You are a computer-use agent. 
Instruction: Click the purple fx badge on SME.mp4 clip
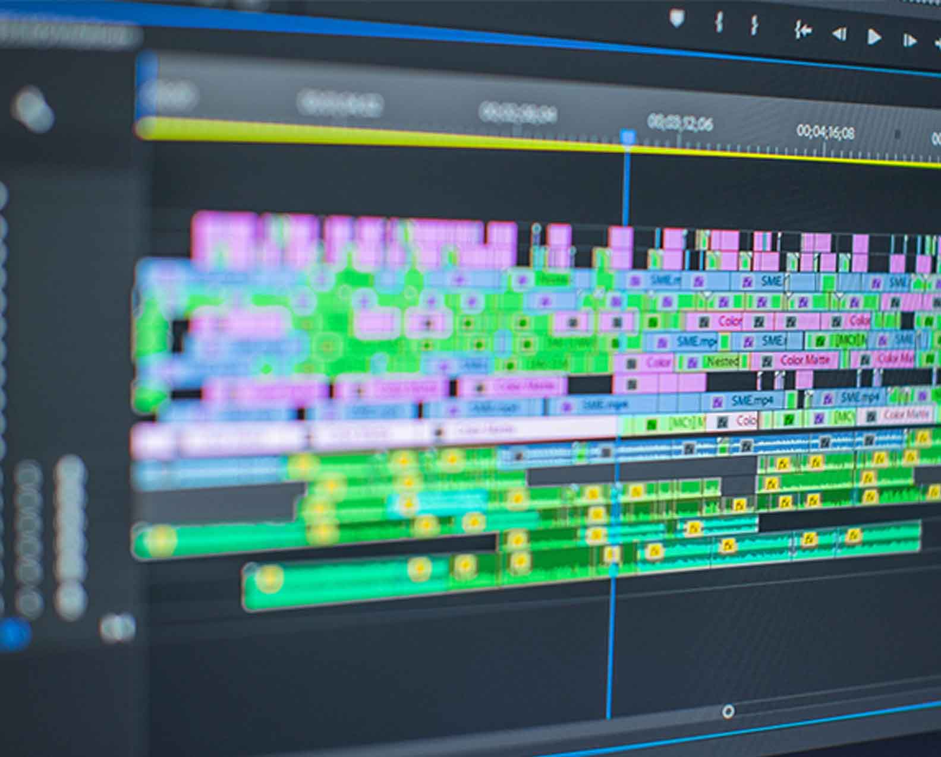tap(717, 402)
